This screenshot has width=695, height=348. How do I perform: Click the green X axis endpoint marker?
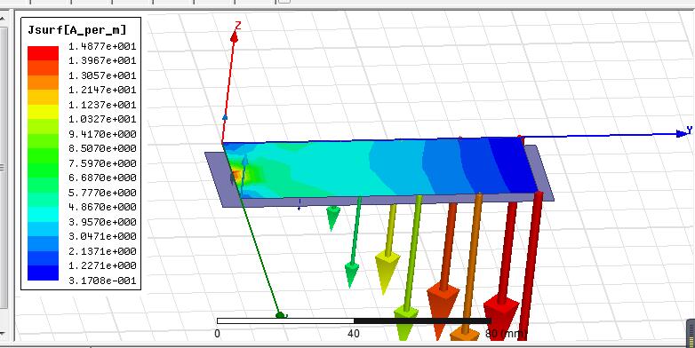[x=280, y=315]
